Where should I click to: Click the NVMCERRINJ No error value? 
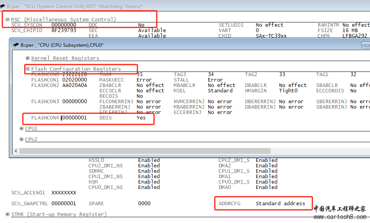point(220,101)
